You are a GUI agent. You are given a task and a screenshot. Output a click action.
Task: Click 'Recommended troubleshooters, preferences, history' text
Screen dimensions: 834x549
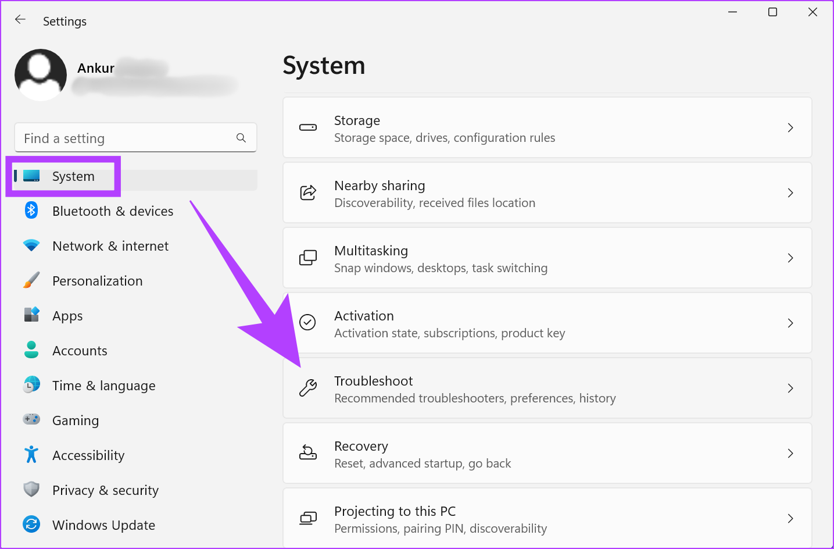click(475, 398)
